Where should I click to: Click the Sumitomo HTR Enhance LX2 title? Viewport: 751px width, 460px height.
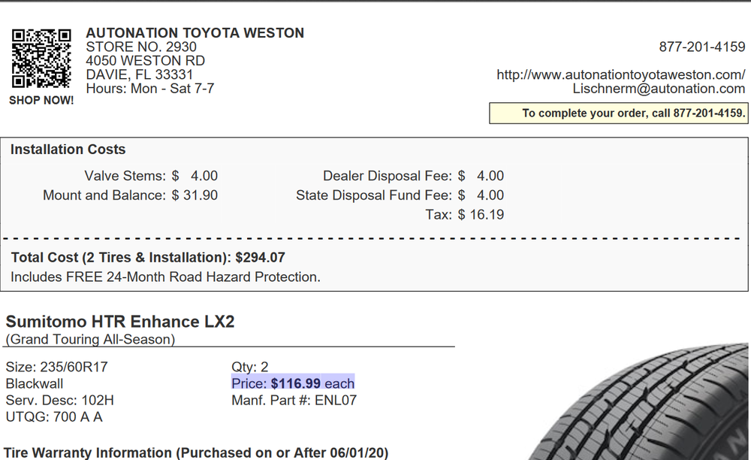coord(120,322)
